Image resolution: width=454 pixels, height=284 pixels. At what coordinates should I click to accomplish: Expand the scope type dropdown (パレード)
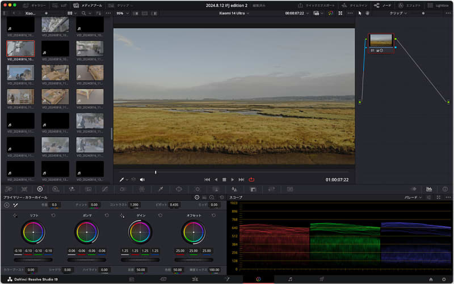pos(412,197)
